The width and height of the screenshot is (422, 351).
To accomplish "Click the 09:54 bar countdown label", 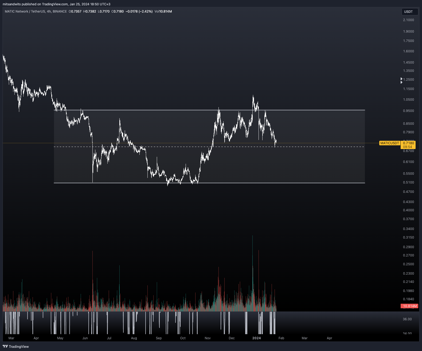I will tap(408, 147).
